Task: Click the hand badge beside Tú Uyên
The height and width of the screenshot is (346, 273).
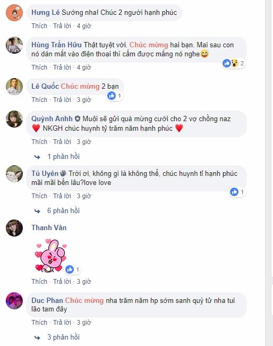Action: point(63,173)
